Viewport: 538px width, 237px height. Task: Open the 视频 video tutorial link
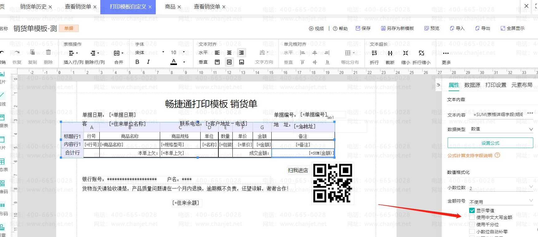tap(317, 29)
